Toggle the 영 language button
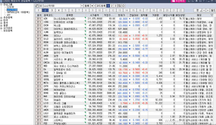Viewport: 216px width, 125px height. click(198, 10)
